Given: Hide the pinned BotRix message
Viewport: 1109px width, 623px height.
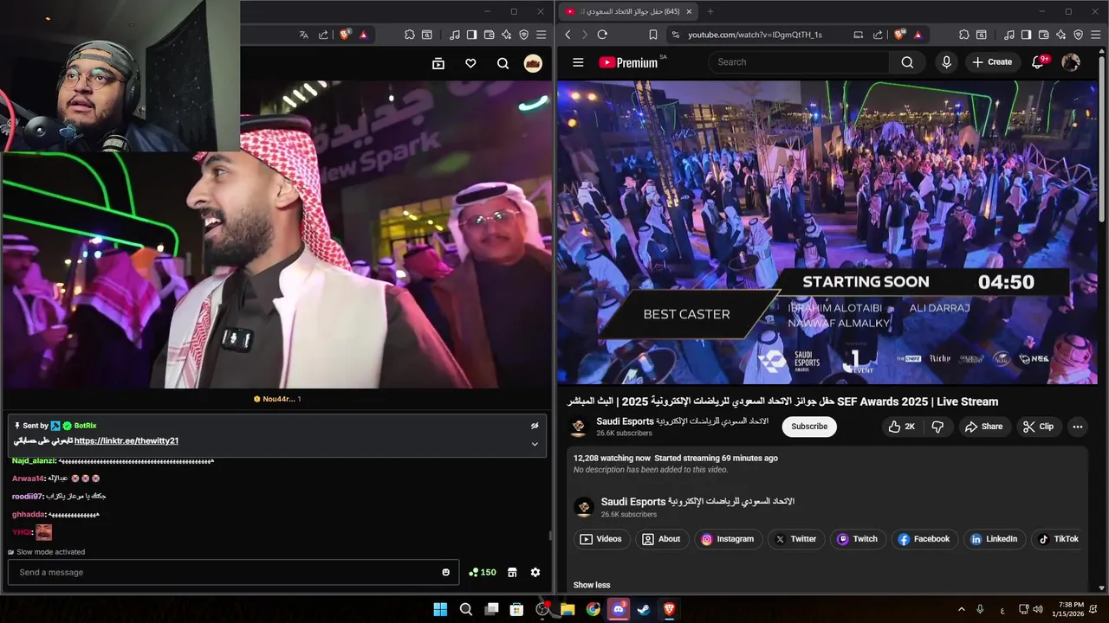Looking at the screenshot, I should tap(535, 426).
